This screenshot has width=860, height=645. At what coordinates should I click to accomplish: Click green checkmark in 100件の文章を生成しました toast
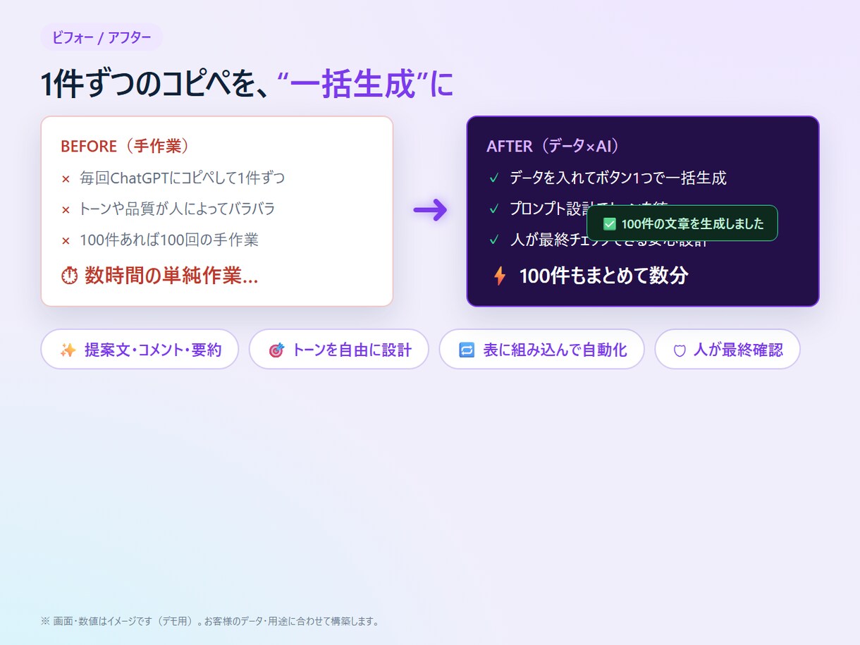(x=610, y=223)
